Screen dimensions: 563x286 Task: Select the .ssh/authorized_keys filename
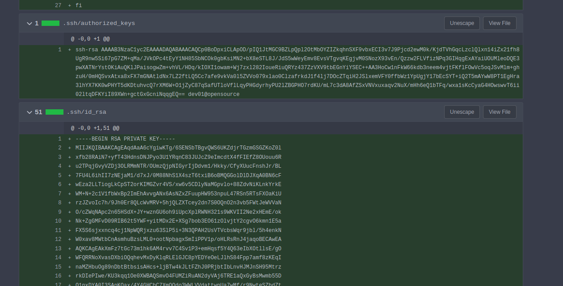click(99, 23)
